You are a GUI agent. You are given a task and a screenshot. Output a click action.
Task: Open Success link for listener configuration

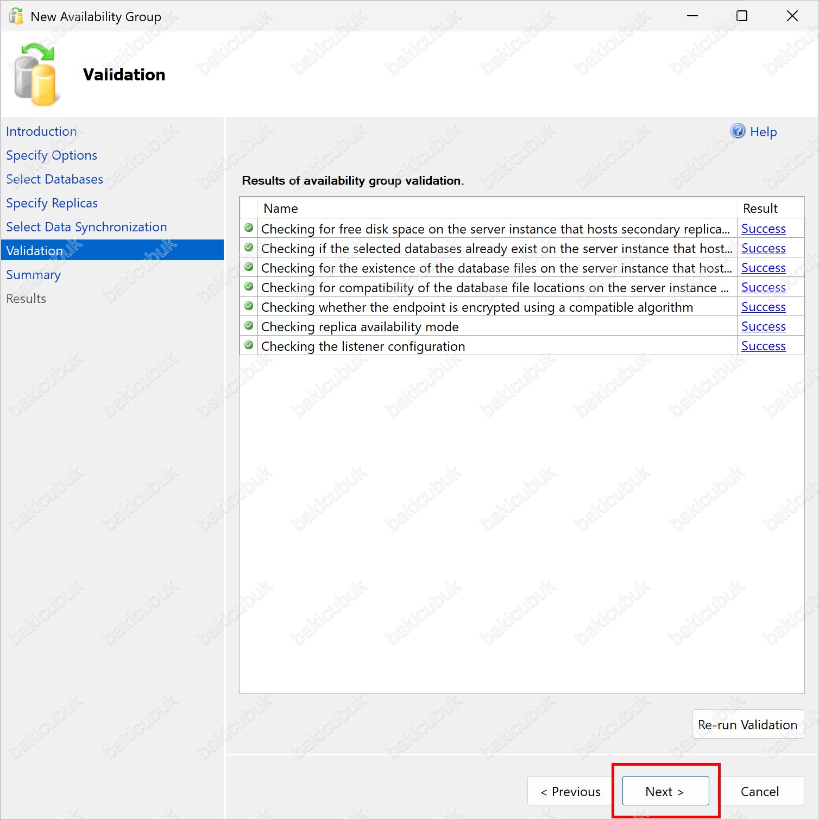pyautogui.click(x=763, y=346)
